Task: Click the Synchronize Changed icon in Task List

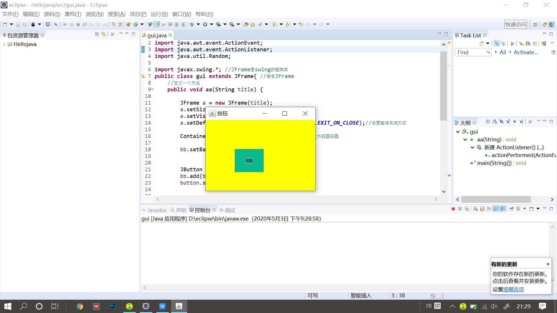Action: 543,43
